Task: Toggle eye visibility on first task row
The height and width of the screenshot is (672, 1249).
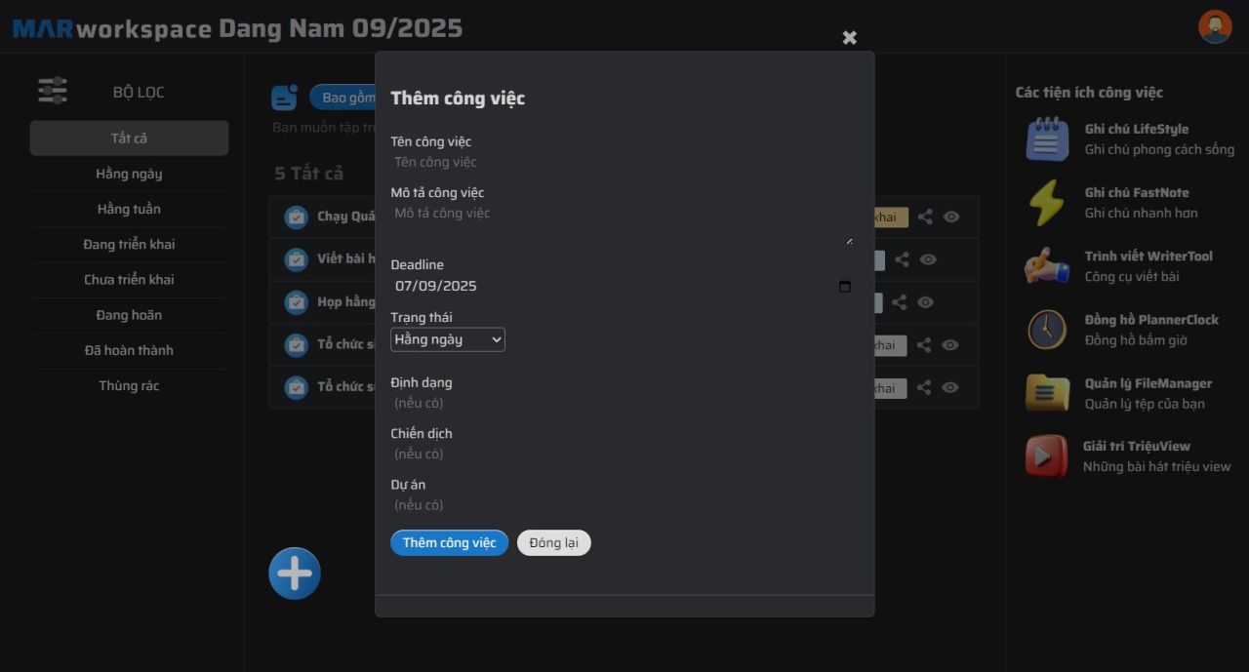Action: click(x=951, y=217)
